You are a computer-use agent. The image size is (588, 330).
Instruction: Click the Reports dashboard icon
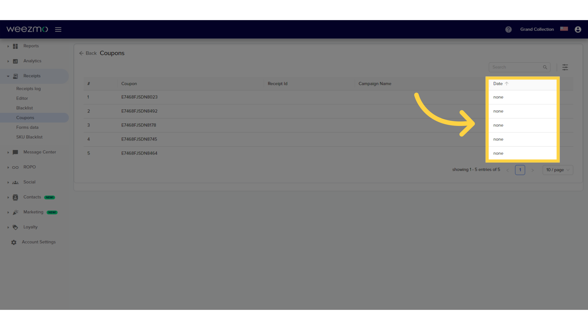tap(15, 46)
